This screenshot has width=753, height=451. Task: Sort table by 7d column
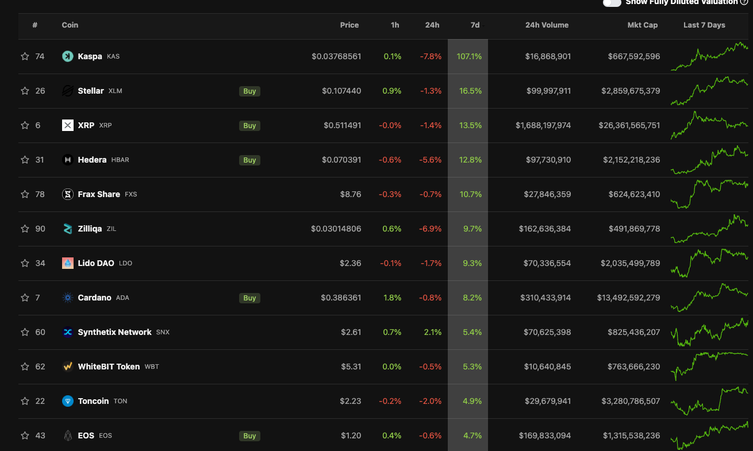pyautogui.click(x=475, y=25)
